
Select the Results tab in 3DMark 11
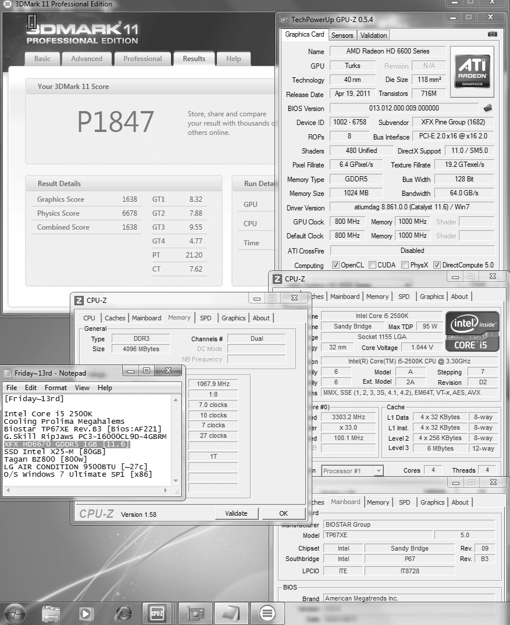(194, 59)
